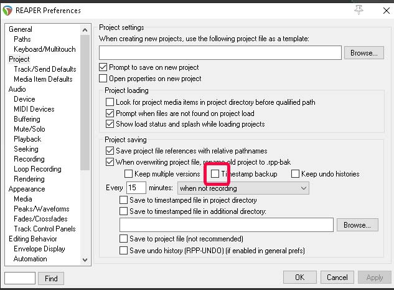Image resolution: width=394 pixels, height=290 pixels.
Task: Open Peaks/Waveforms settings
Action: point(42,209)
